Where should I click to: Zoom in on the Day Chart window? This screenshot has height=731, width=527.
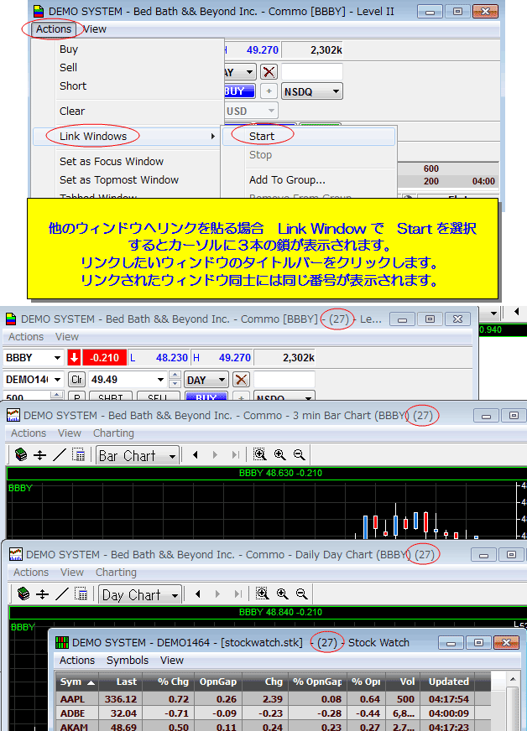pyautogui.click(x=283, y=594)
